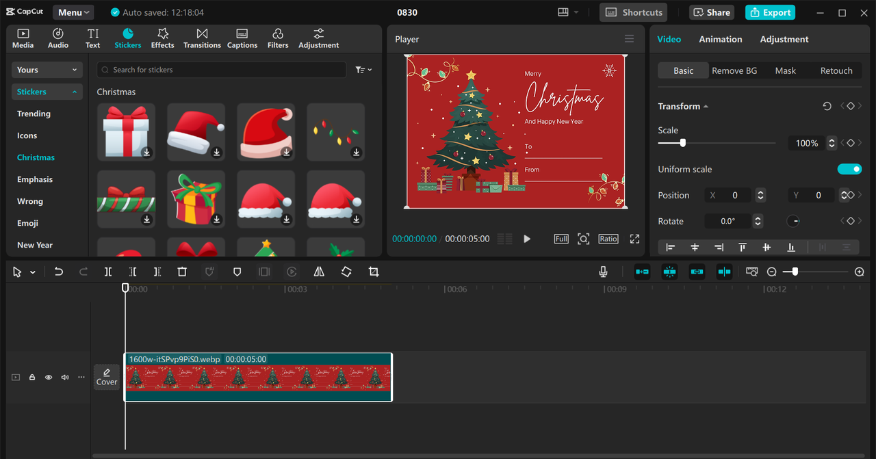
Task: Click the Cover button on timeline
Action: tap(107, 377)
